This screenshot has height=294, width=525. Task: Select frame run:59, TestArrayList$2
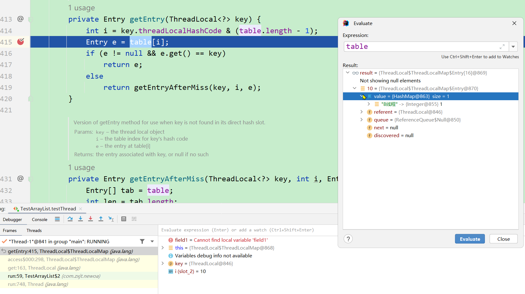(x=79, y=276)
